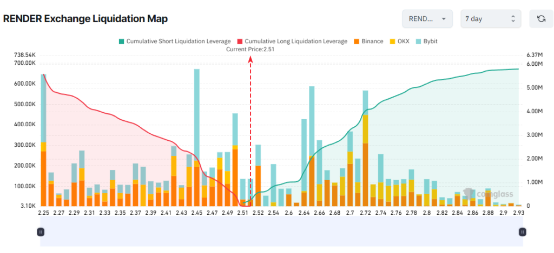
Task: Click the 7 day stepper arrows
Action: pos(513,19)
